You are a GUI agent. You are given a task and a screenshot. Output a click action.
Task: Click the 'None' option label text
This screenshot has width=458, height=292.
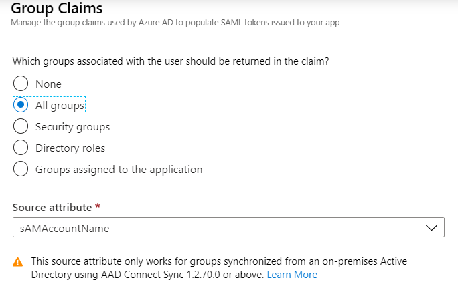[48, 84]
